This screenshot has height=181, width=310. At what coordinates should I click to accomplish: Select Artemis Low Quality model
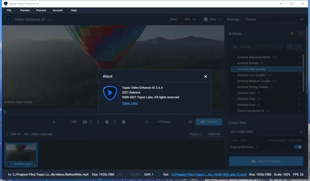[x=266, y=75]
